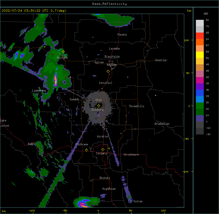Click the white plus marker north of Drumheller
Viewport: 219px width, 214px height.
coord(155,95)
